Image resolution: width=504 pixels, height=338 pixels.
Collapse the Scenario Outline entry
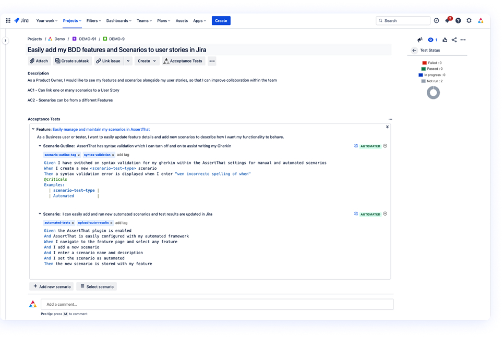[40, 146]
